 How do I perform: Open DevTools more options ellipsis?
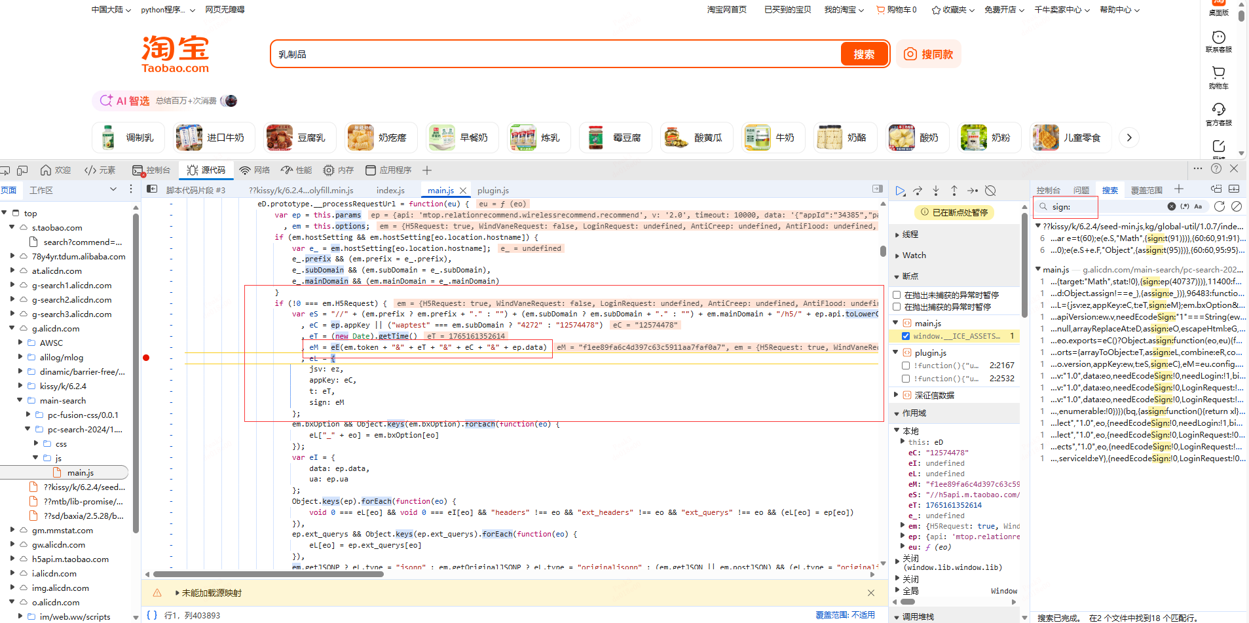(1198, 169)
